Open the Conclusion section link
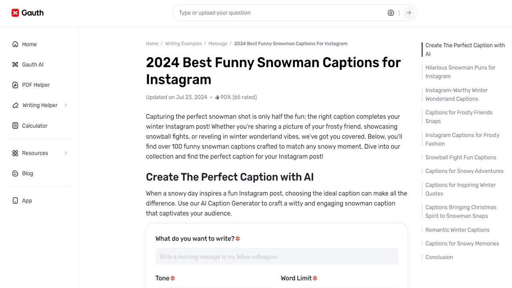This screenshot has width=512, height=288. pyautogui.click(x=439, y=257)
